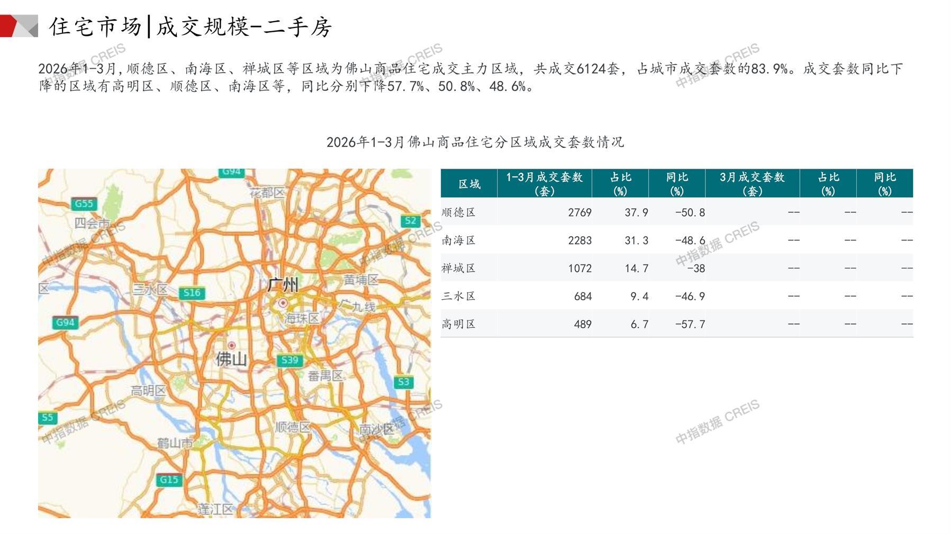
Task: Select the S39 highway marker near 佛山
Action: 289,360
